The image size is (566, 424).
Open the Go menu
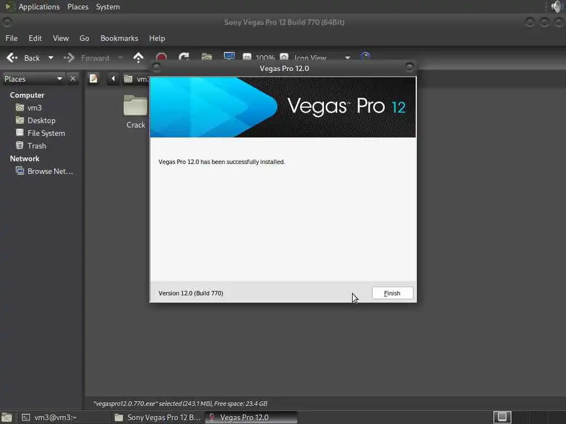pos(84,38)
